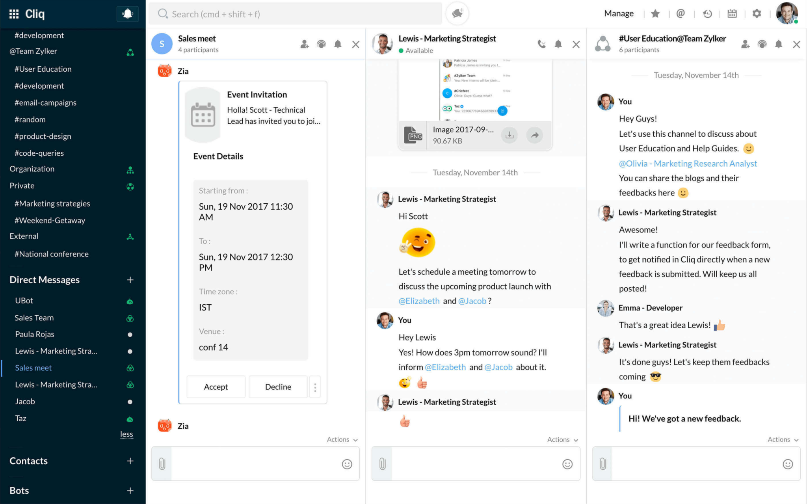Accept the event invitation from Scott
Screen dimensions: 807x504
tap(216, 387)
